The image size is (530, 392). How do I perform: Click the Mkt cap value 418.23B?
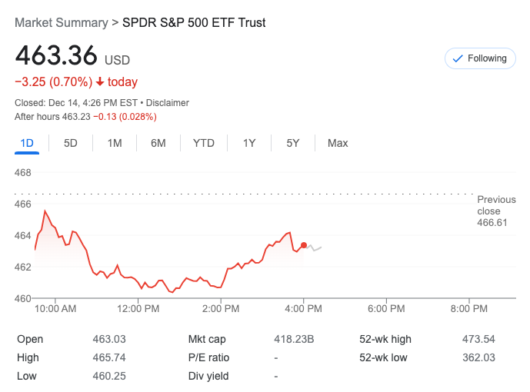coord(294,339)
